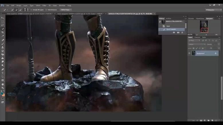Toggle lock position
223x125 pixels.
[200, 48]
